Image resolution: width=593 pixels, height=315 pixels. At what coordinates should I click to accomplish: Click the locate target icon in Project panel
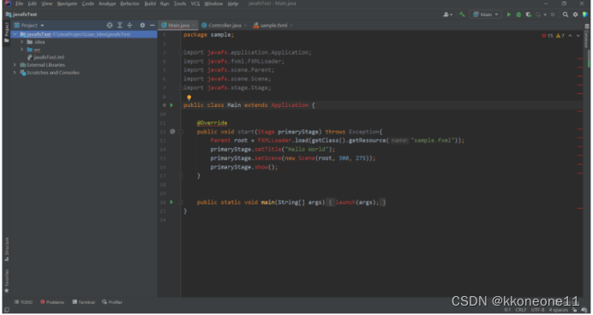coord(110,26)
